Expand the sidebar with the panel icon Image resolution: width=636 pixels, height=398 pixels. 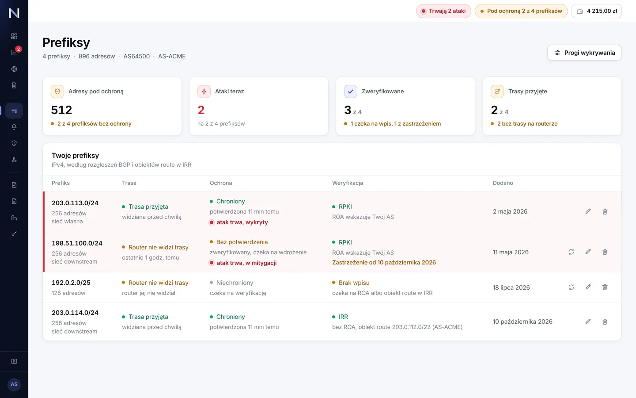(14, 361)
